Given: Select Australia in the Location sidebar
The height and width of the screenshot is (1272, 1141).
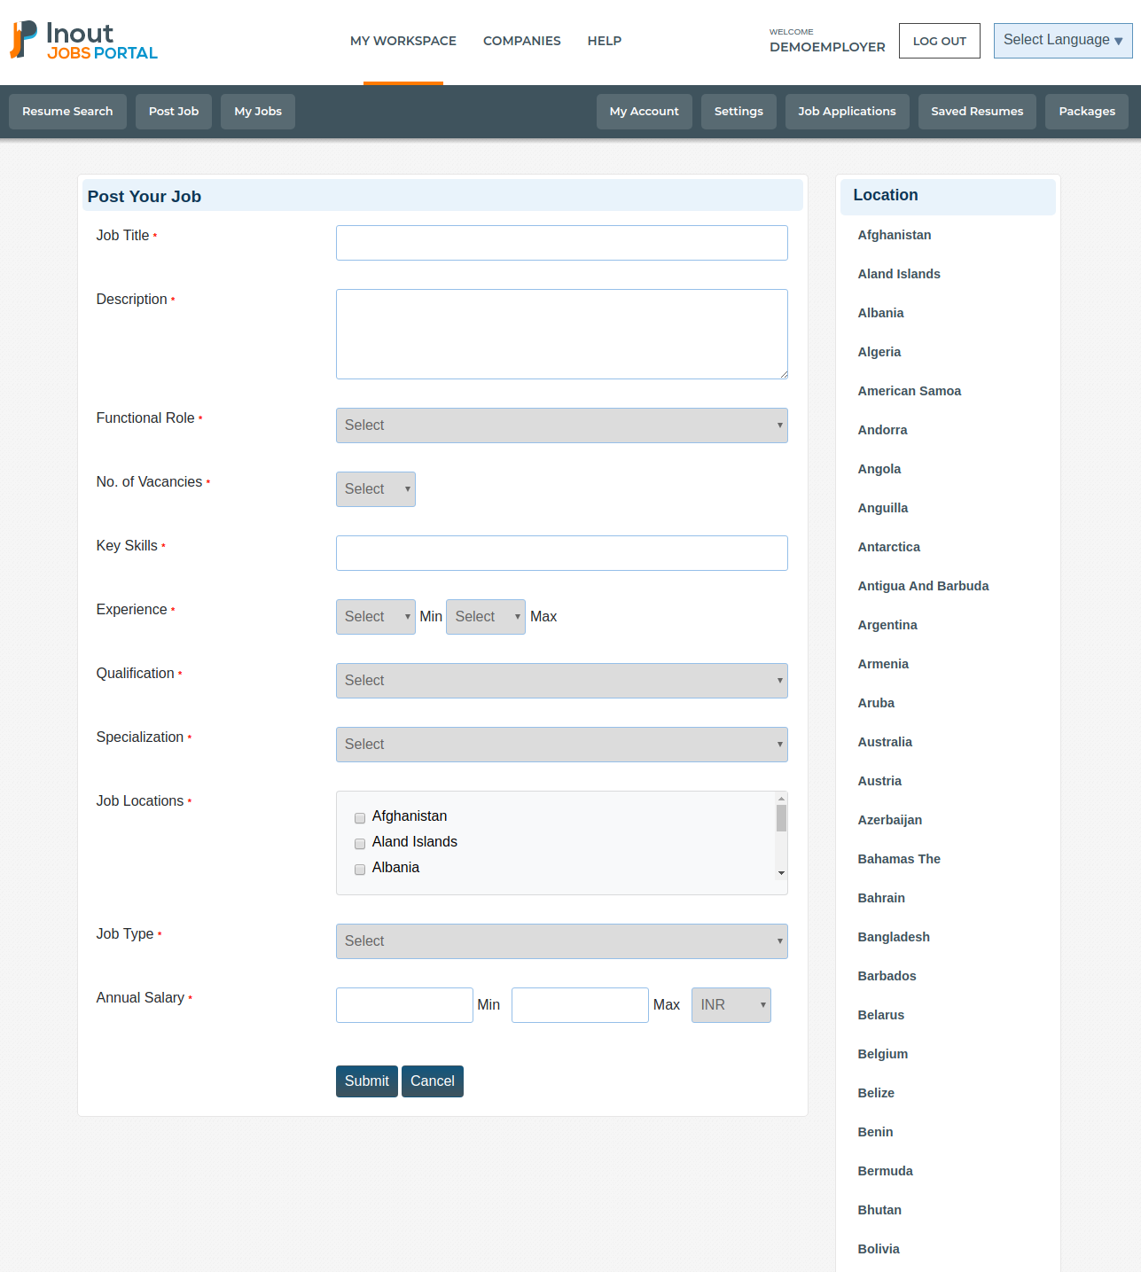Looking at the screenshot, I should (x=884, y=742).
